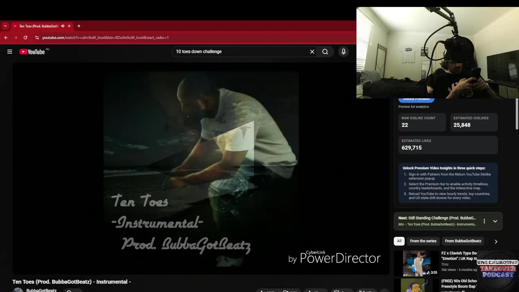Image resolution: width=519 pixels, height=292 pixels.
Task: Reload the YouTube page
Action: [26, 37]
